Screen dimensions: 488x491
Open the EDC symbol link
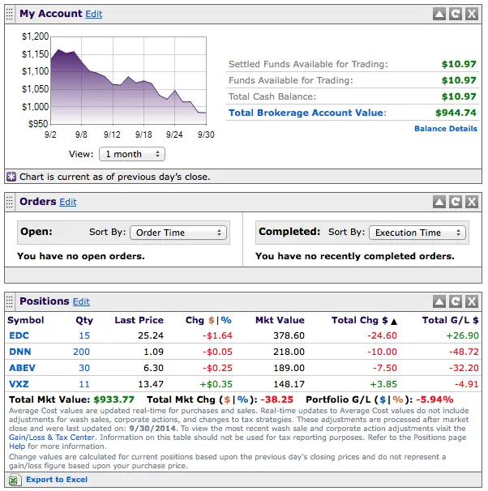point(19,335)
